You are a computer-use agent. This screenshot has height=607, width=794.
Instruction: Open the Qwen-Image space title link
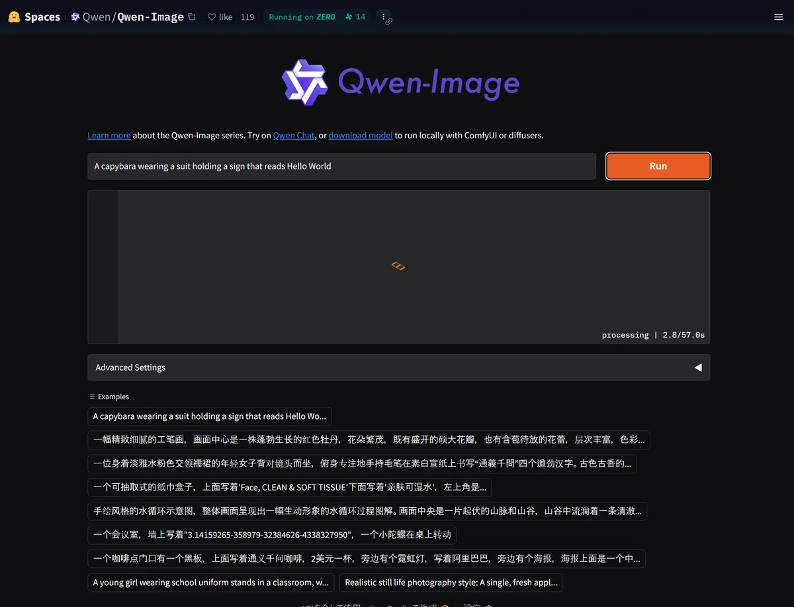pyautogui.click(x=150, y=17)
